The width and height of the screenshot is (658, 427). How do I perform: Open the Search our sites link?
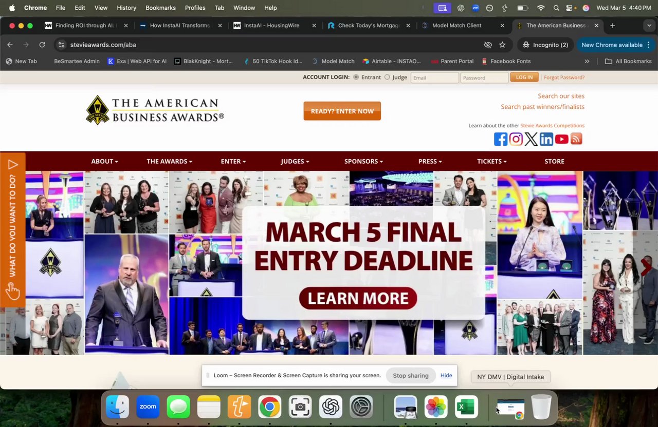point(561,96)
